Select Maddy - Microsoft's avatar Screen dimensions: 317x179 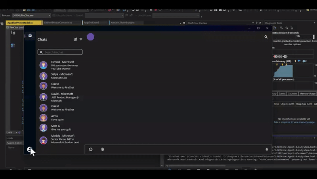[x=43, y=140]
